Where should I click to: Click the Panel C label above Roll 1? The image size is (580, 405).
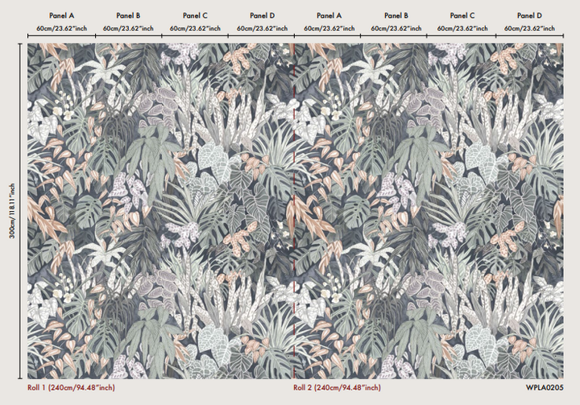tap(194, 15)
